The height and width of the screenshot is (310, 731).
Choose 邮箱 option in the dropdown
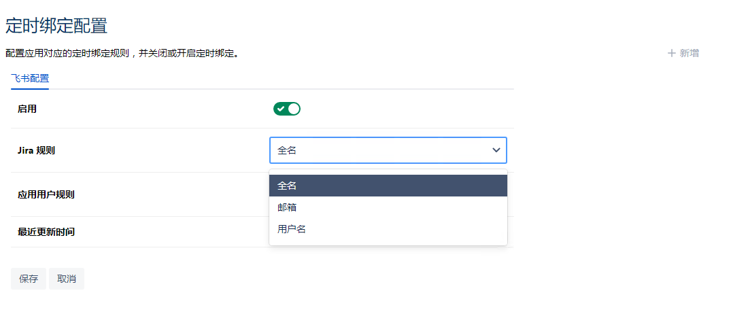(287, 207)
